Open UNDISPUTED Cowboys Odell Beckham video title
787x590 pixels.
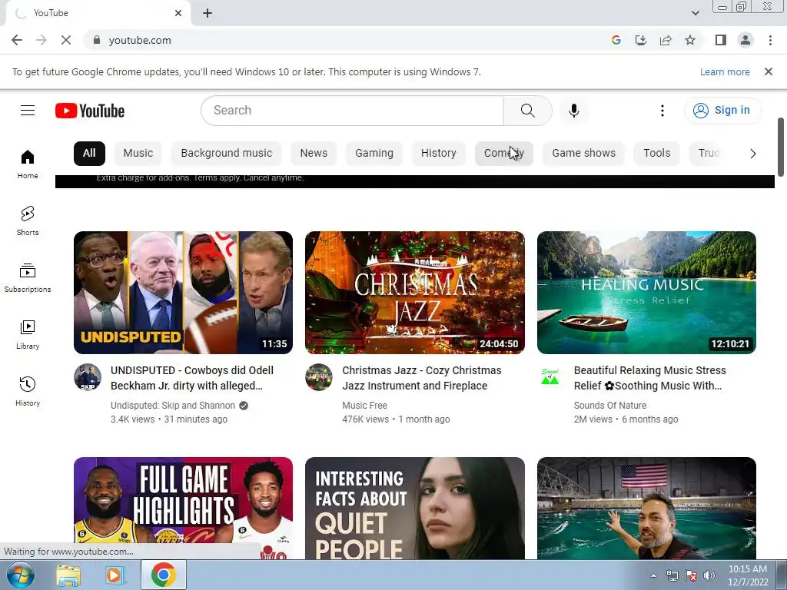tap(192, 378)
